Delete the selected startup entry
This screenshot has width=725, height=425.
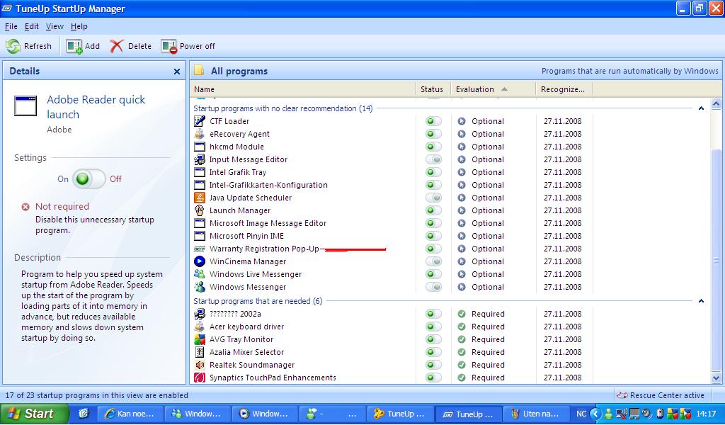pos(131,46)
